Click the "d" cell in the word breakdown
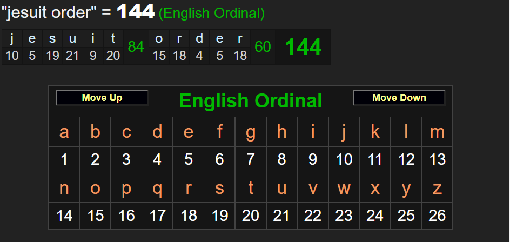The height and width of the screenshot is (242, 510). [x=199, y=39]
